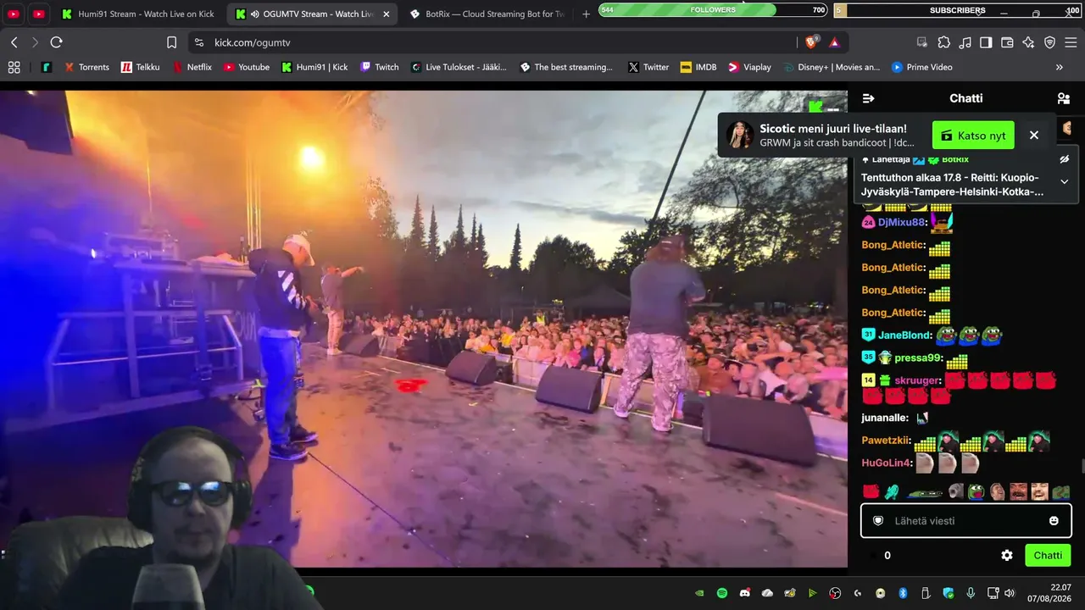Screen dimensions: 1085x610
Task: Open The best streaming bookmark
Action: point(565,67)
